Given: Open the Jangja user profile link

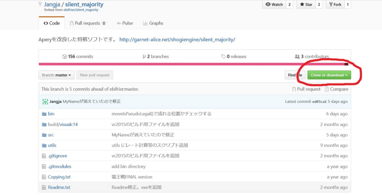Looking at the screenshot, I should (x=52, y=4).
